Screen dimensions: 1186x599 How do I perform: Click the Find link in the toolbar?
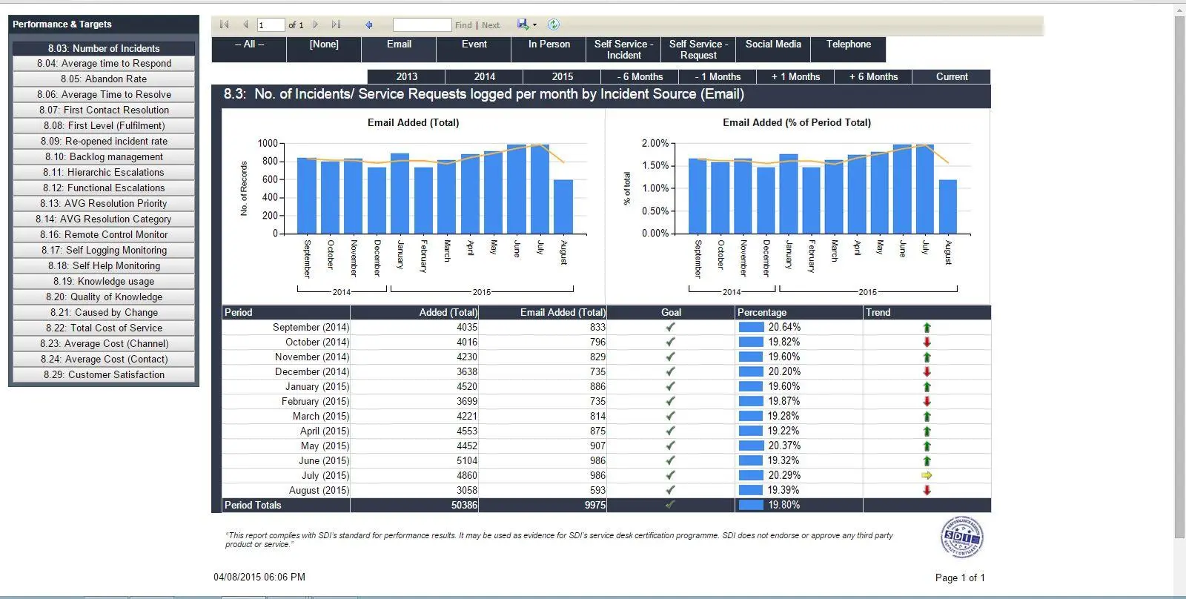coord(463,25)
